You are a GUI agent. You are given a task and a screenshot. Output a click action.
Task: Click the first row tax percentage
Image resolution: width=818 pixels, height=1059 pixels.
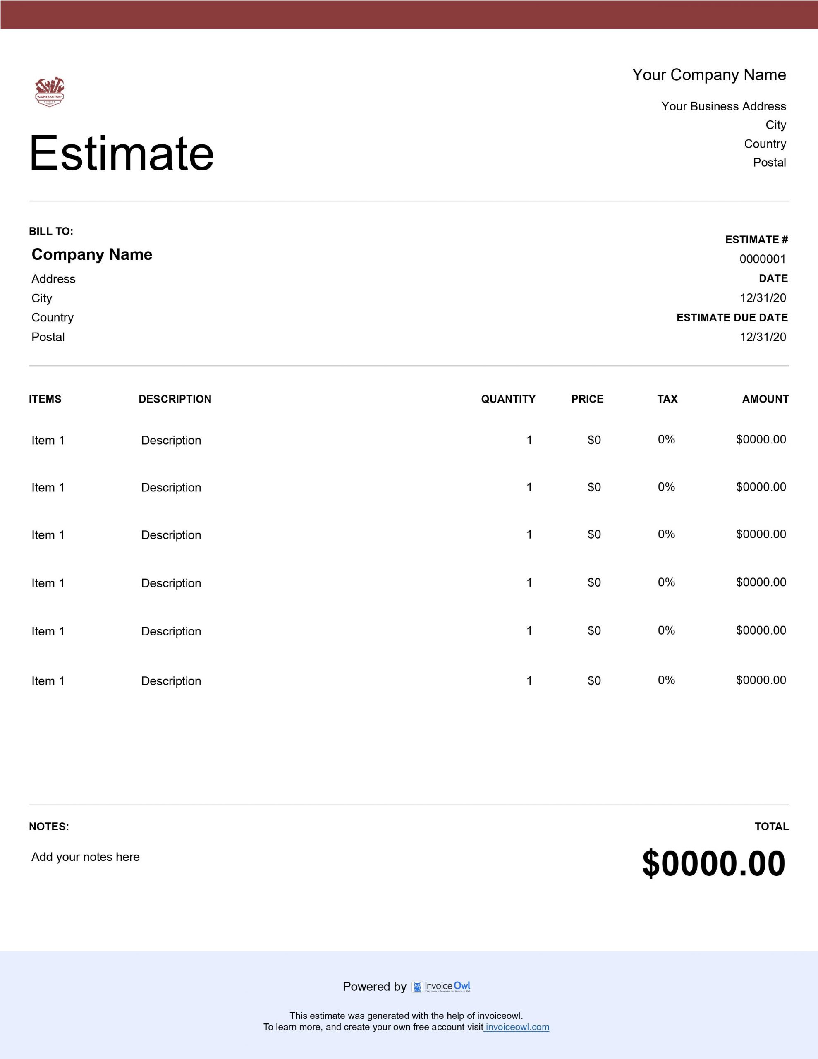click(x=666, y=439)
